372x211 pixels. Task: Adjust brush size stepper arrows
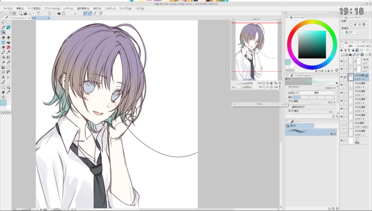(332, 88)
